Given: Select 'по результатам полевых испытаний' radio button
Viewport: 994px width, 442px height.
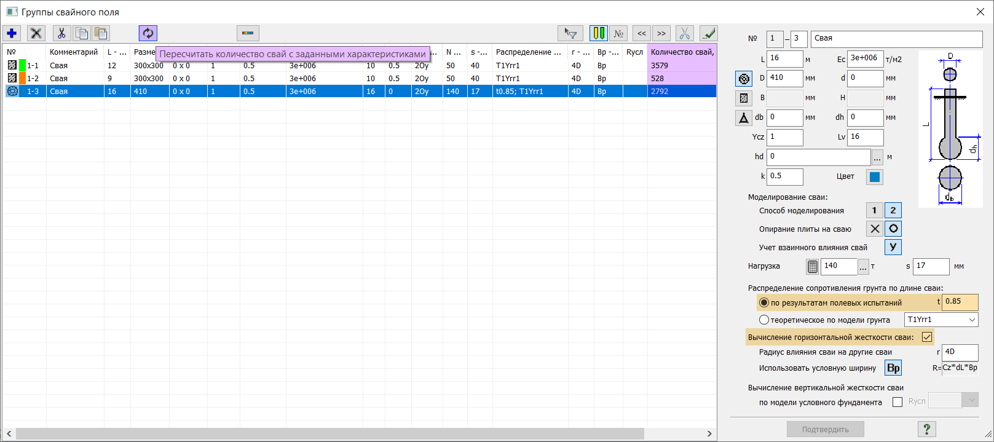Looking at the screenshot, I should (764, 302).
